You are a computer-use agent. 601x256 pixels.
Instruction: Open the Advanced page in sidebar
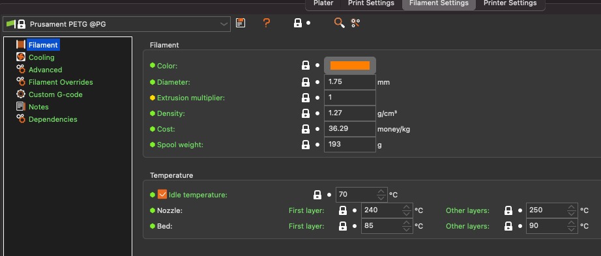pyautogui.click(x=45, y=70)
